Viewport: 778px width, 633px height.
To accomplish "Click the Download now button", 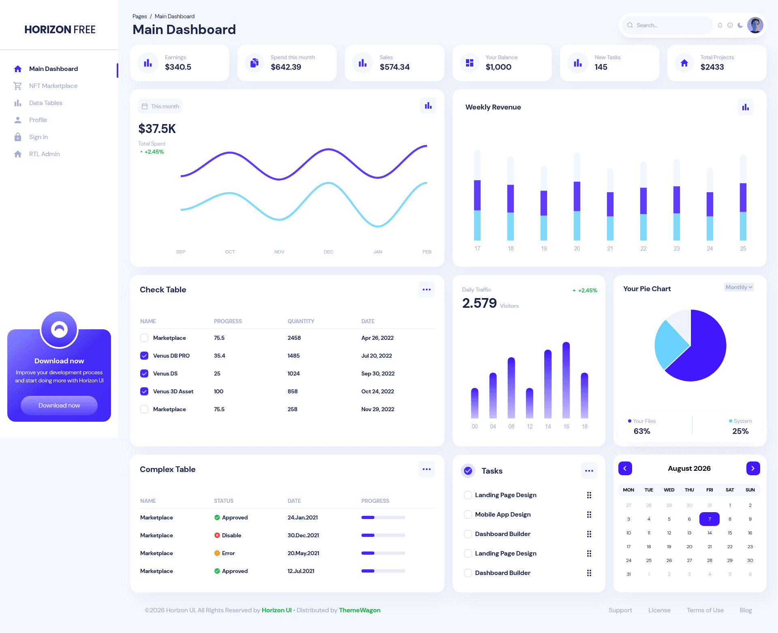I will pos(59,406).
